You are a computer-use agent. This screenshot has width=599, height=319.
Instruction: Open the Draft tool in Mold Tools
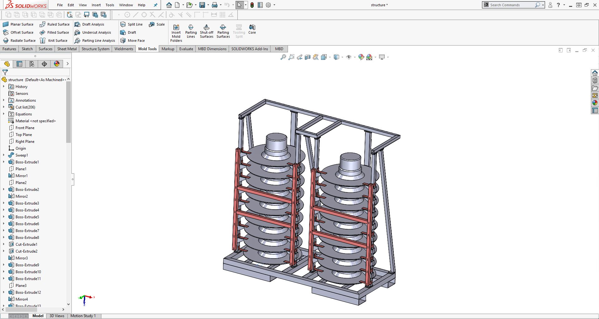(128, 32)
